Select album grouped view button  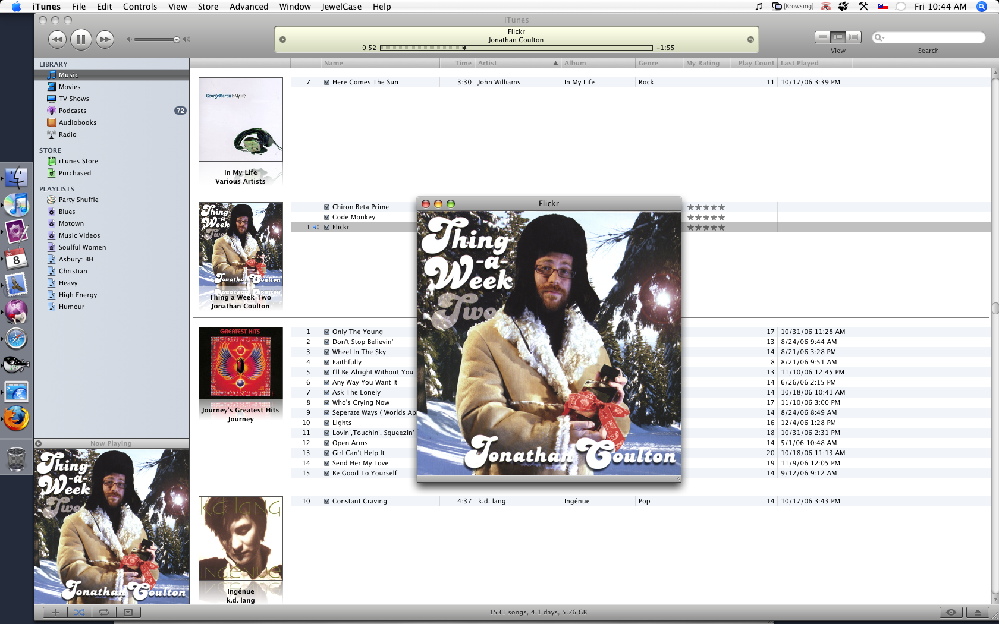pyautogui.click(x=838, y=37)
